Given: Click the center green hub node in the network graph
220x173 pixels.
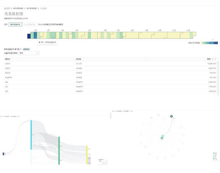Looking at the screenshot, I should (162, 138).
